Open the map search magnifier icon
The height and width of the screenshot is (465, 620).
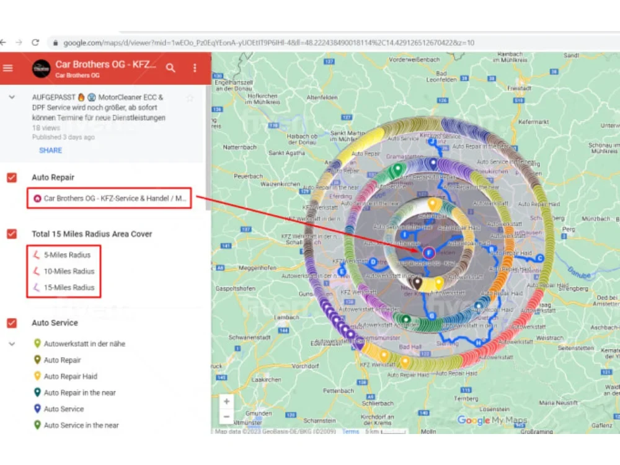click(170, 68)
